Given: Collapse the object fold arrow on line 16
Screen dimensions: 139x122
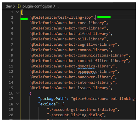Looking at the screenshot, I should [x=17, y=93].
